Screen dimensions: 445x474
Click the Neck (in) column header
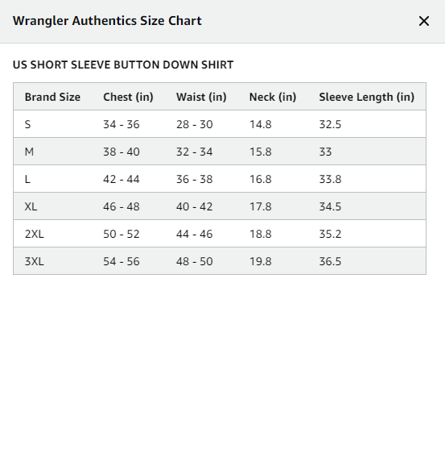point(273,97)
